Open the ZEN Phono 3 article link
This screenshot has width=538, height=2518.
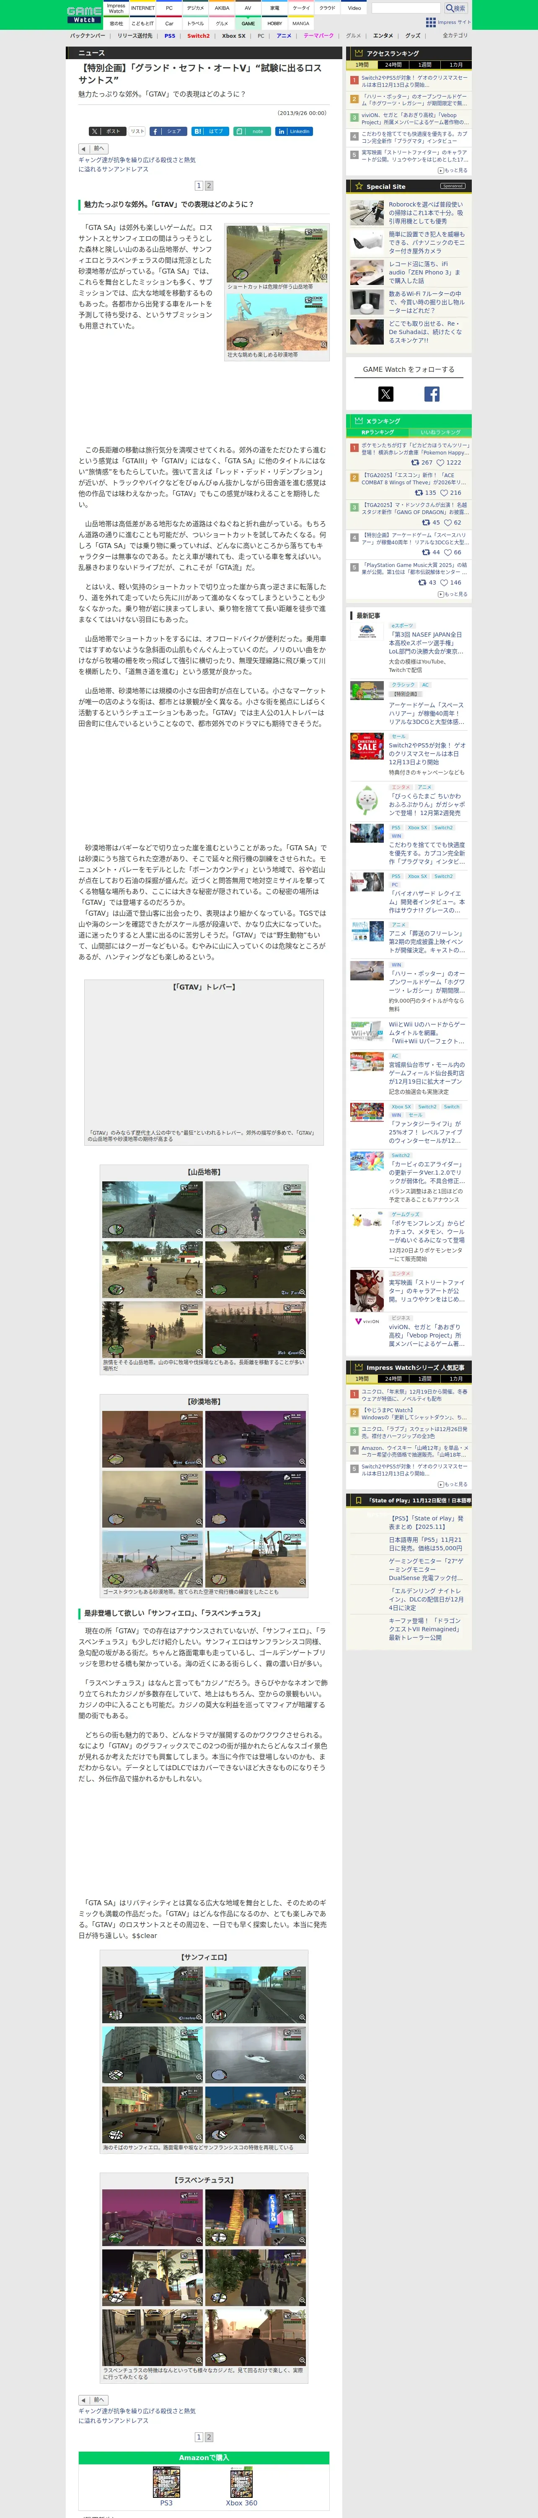427,272
